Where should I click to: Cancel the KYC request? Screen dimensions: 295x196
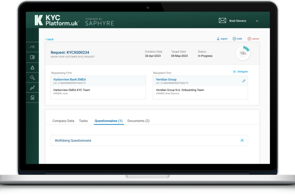click(253, 39)
